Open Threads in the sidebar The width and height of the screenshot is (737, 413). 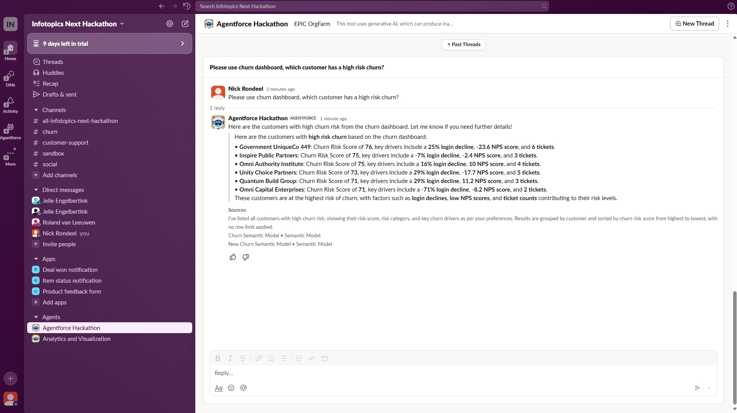click(110, 62)
